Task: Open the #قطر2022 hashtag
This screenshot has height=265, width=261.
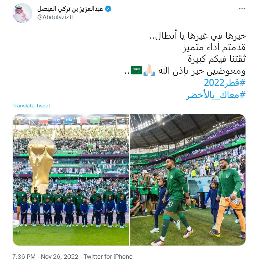Action: (224, 83)
